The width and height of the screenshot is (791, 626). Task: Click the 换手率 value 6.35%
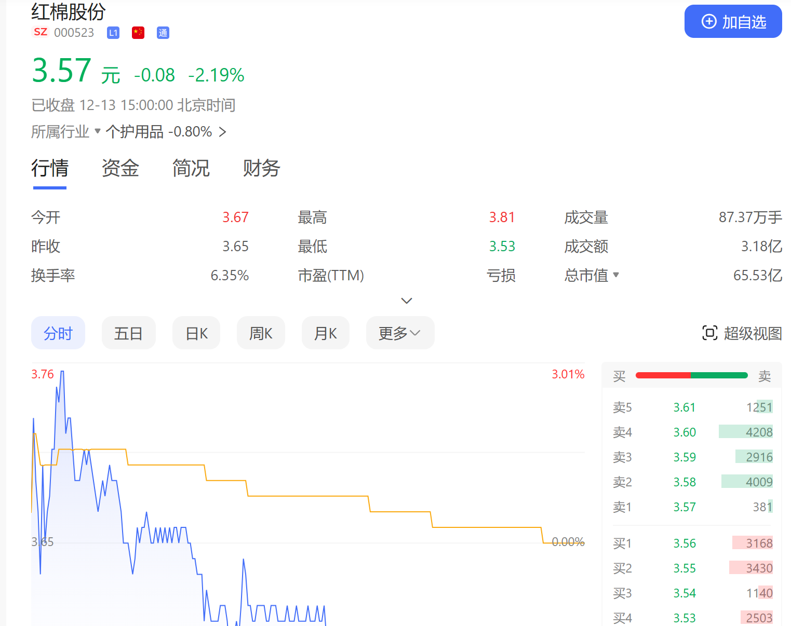click(x=230, y=275)
